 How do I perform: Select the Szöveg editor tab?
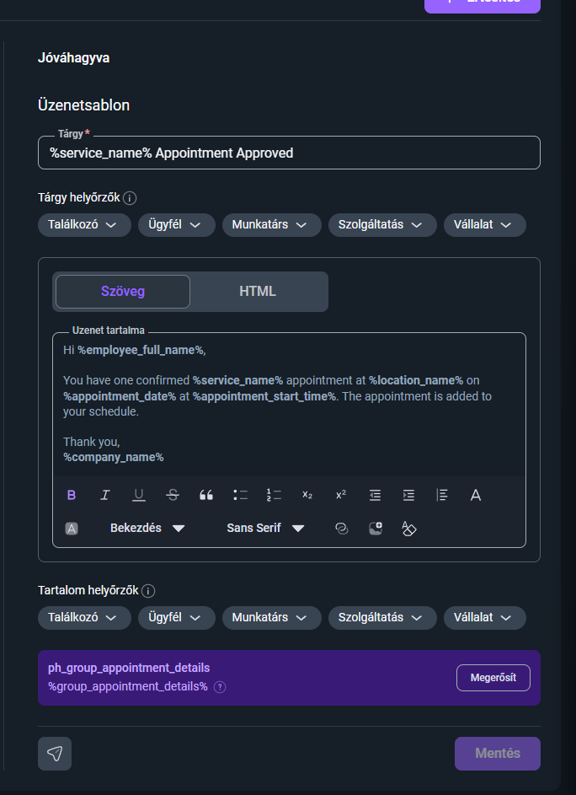[x=123, y=292]
